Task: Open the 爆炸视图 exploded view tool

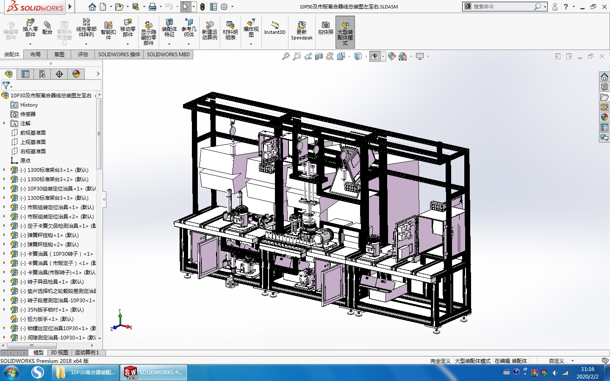Action: click(x=251, y=30)
